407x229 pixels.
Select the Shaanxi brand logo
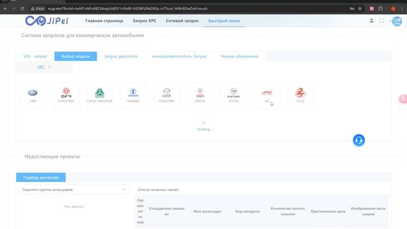pyautogui.click(x=133, y=95)
